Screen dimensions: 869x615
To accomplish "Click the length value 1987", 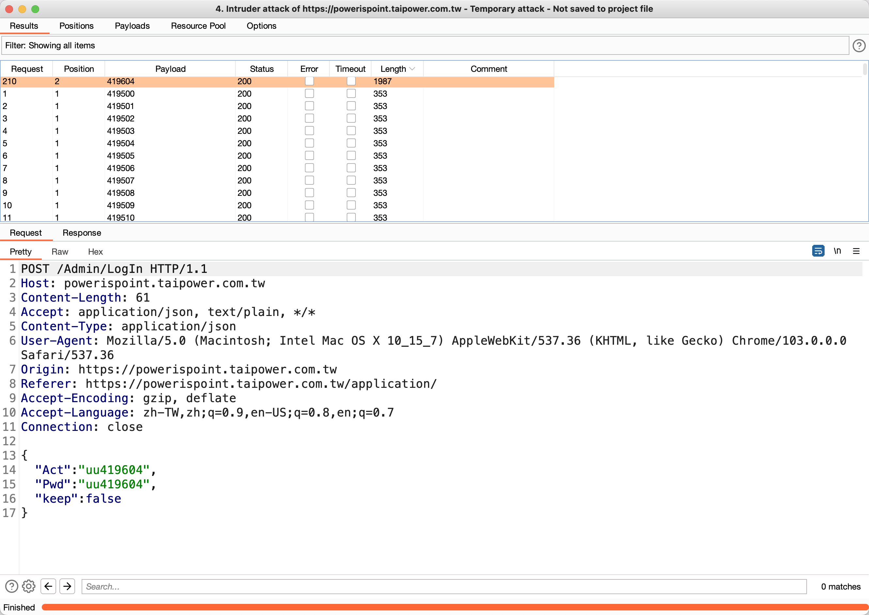I will pos(383,81).
